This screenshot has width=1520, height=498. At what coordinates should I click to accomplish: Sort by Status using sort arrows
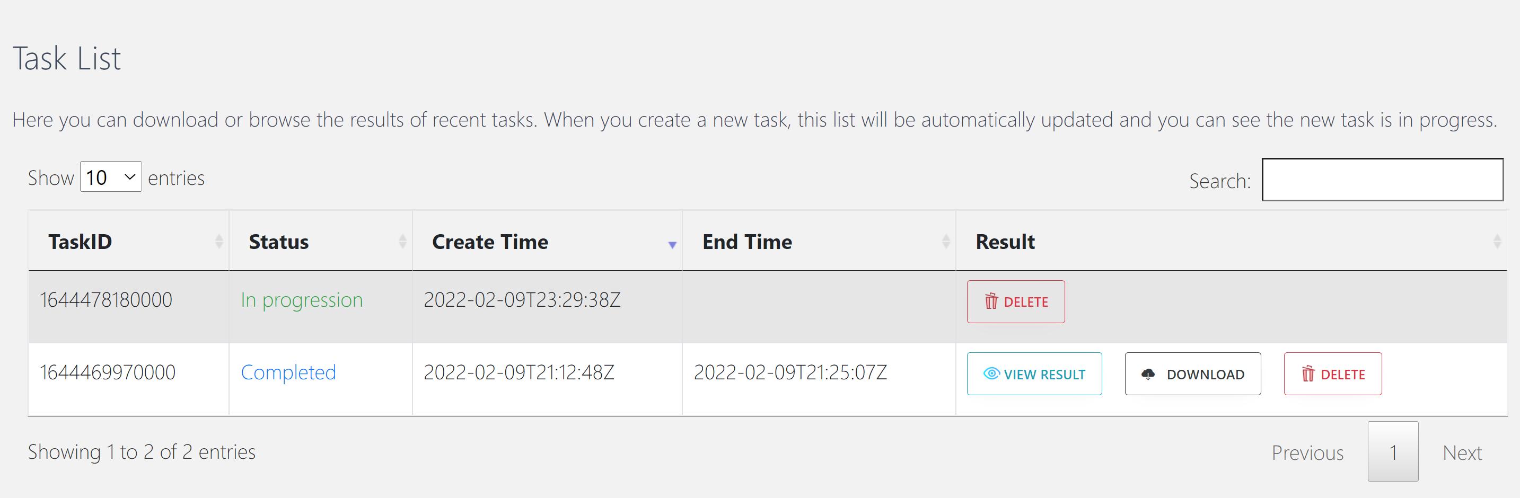point(402,241)
